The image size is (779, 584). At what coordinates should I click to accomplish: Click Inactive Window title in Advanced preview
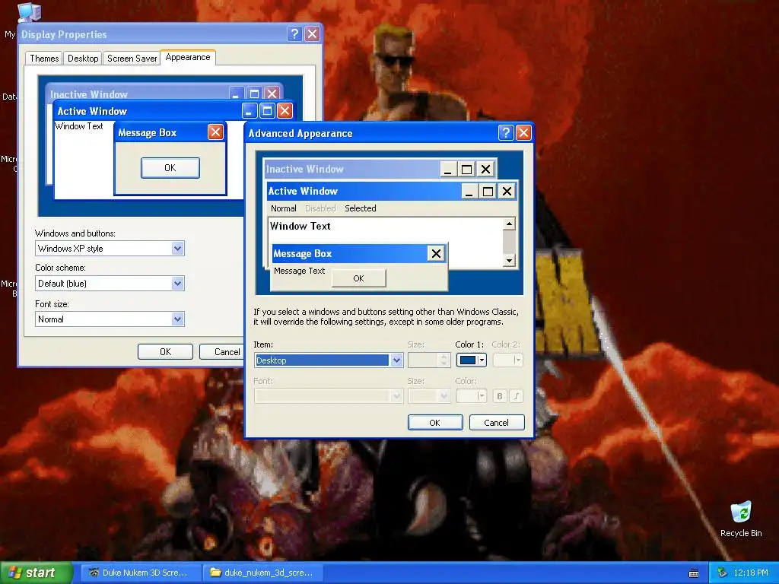tap(304, 170)
